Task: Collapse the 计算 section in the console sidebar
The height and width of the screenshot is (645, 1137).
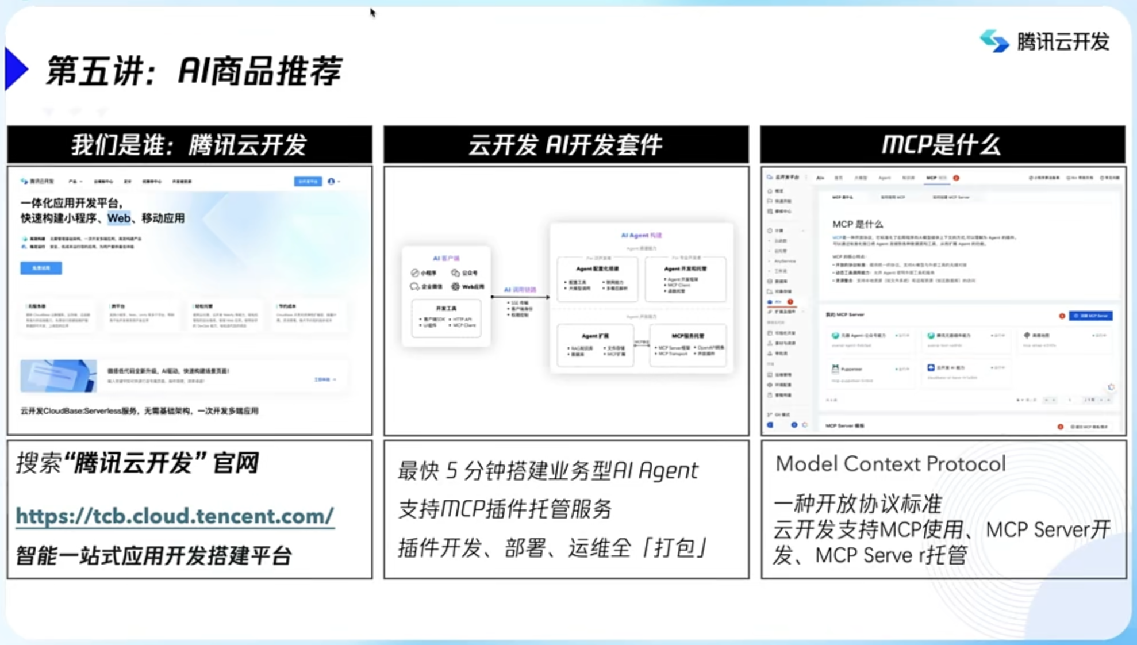Action: coord(803,231)
